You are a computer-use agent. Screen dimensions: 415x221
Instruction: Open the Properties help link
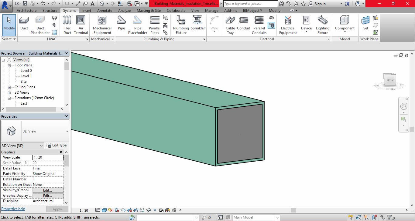(x=13, y=209)
